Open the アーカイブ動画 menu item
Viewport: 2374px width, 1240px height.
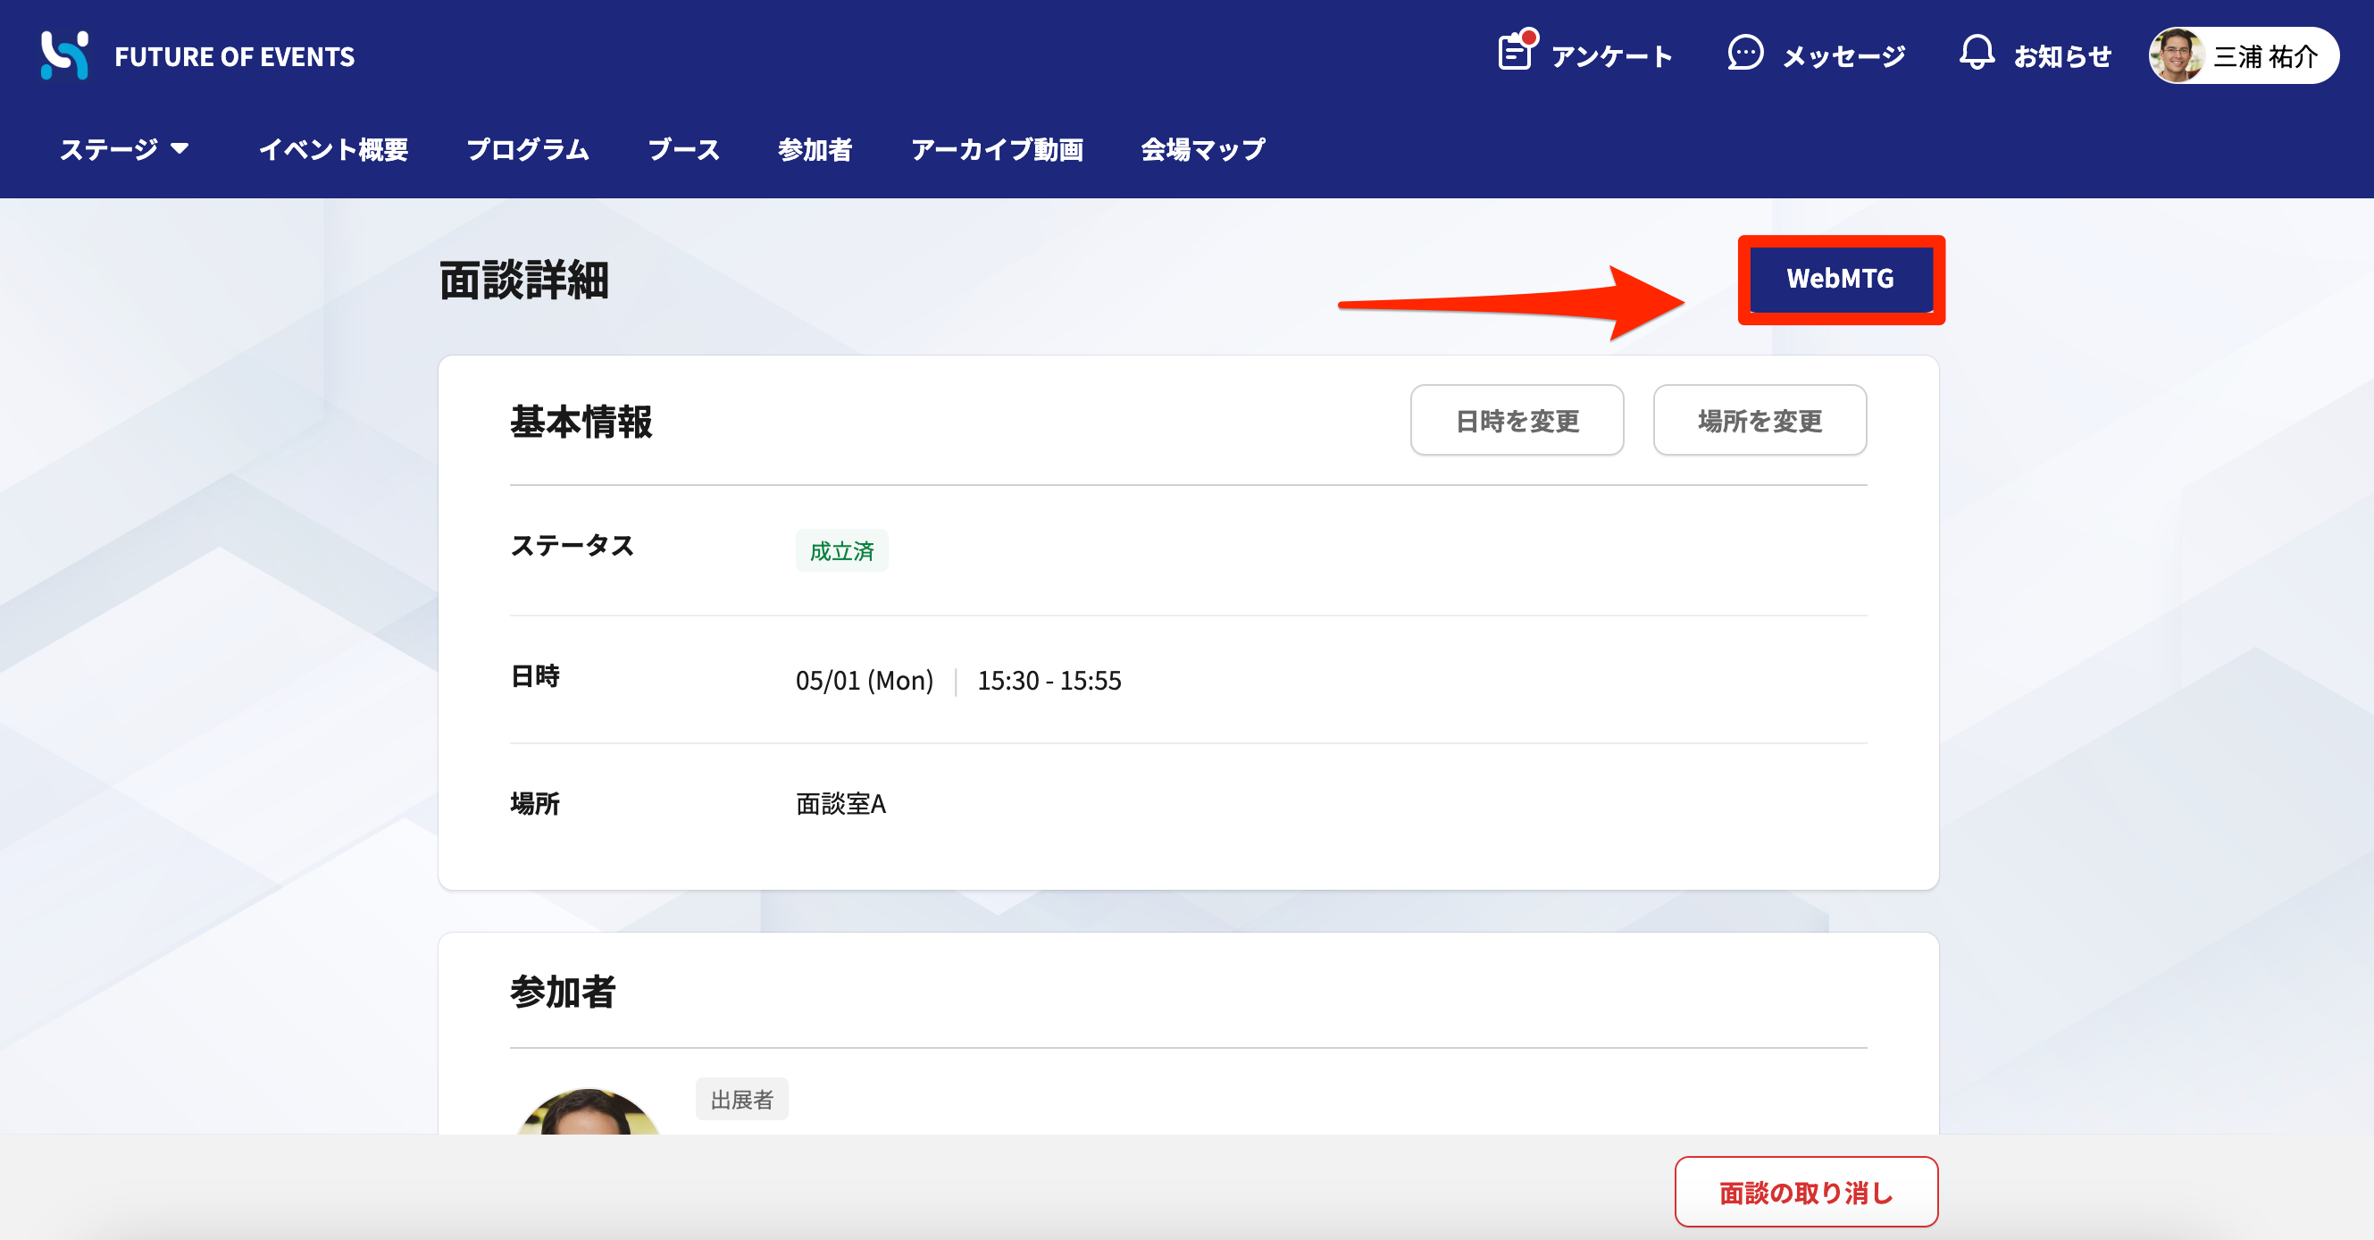click(997, 149)
